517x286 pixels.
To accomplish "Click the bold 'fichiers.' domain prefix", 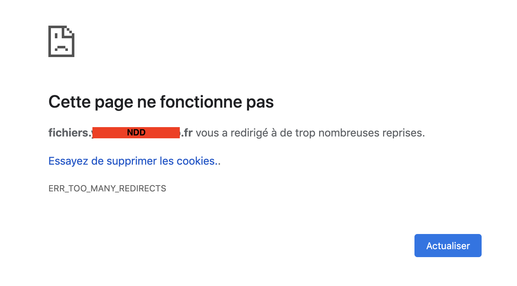I will (69, 133).
